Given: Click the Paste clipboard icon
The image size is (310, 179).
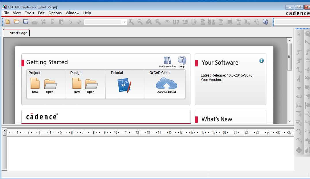Looking at the screenshot, I should coord(61,22).
